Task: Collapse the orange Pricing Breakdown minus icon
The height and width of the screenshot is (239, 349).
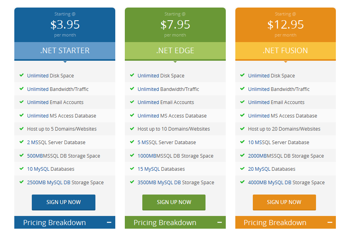Action: [x=330, y=222]
